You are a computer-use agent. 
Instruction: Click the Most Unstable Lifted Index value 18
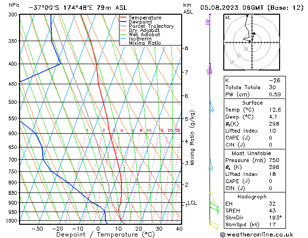tap(272, 174)
